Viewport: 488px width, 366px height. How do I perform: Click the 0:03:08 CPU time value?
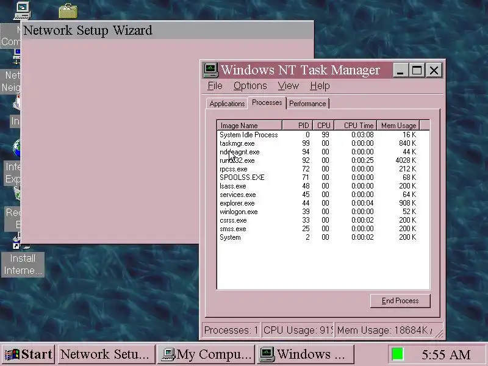pyautogui.click(x=362, y=135)
